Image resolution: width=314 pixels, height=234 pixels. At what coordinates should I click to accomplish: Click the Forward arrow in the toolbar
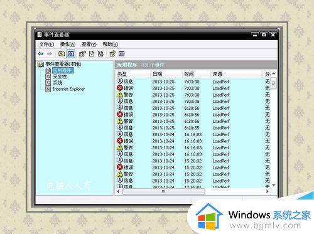coord(50,54)
